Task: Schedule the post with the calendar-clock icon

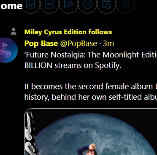Action: (x=106, y=4)
